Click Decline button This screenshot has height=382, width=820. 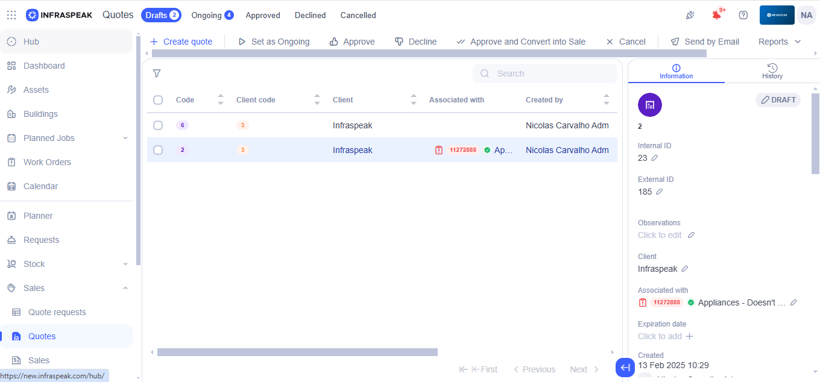[x=416, y=42]
